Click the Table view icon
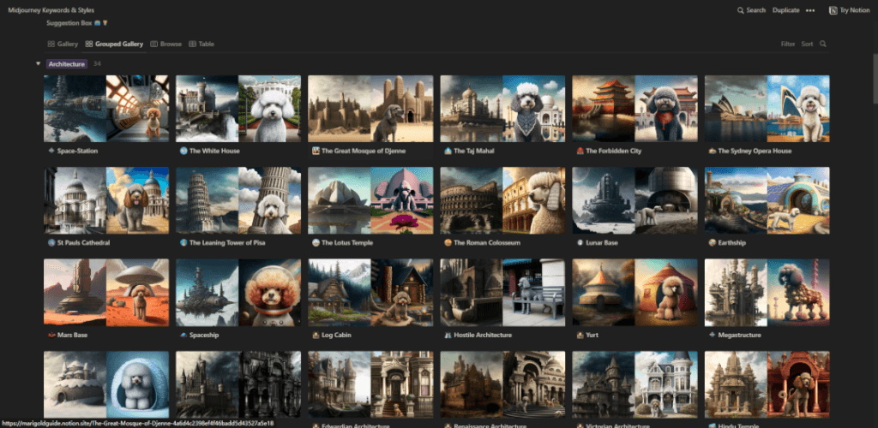The image size is (878, 428). pyautogui.click(x=192, y=44)
